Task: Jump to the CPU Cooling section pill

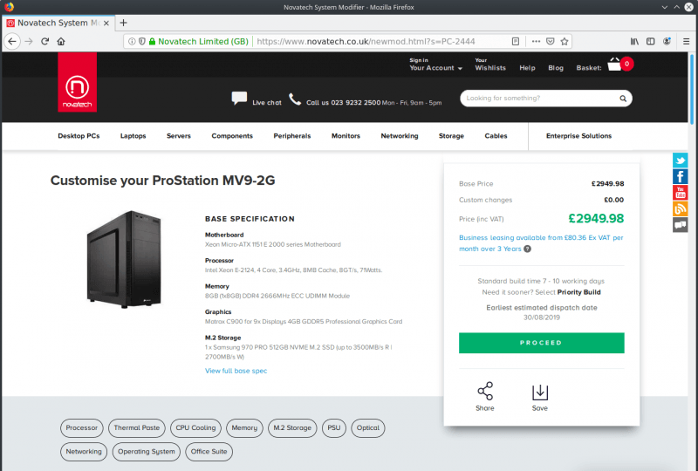Action: pos(195,427)
